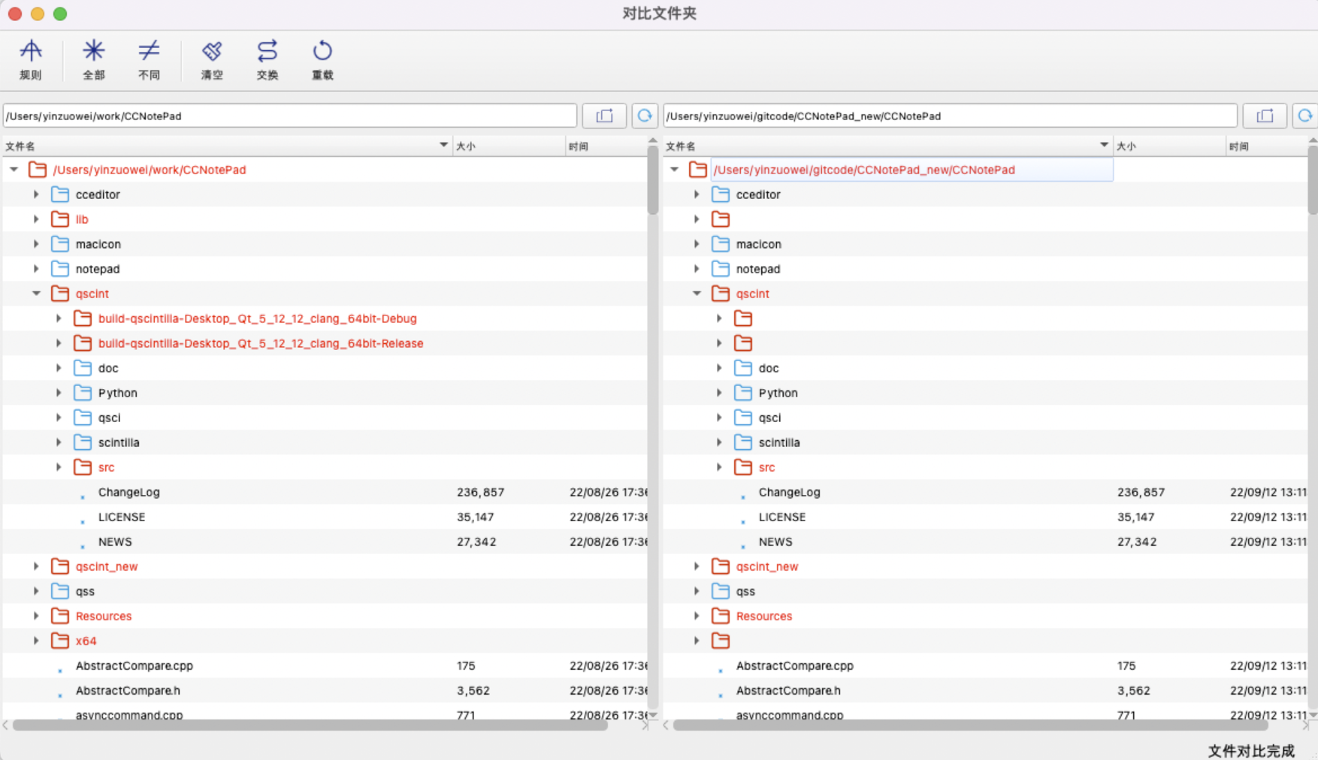Image resolution: width=1318 pixels, height=760 pixels.
Task: Select the ChangeLog file entry
Action: coord(128,492)
